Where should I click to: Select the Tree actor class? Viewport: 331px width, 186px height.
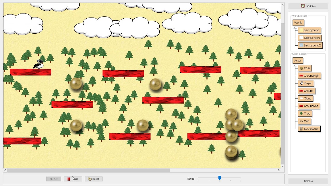click(x=305, y=113)
